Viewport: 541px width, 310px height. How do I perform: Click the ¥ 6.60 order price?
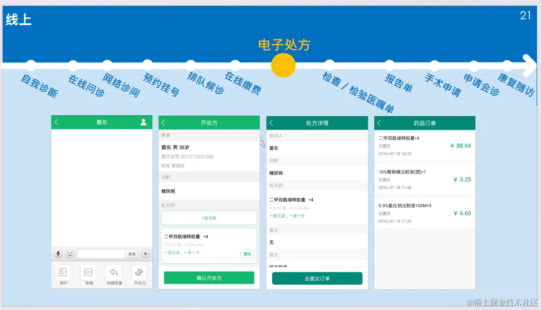462,213
